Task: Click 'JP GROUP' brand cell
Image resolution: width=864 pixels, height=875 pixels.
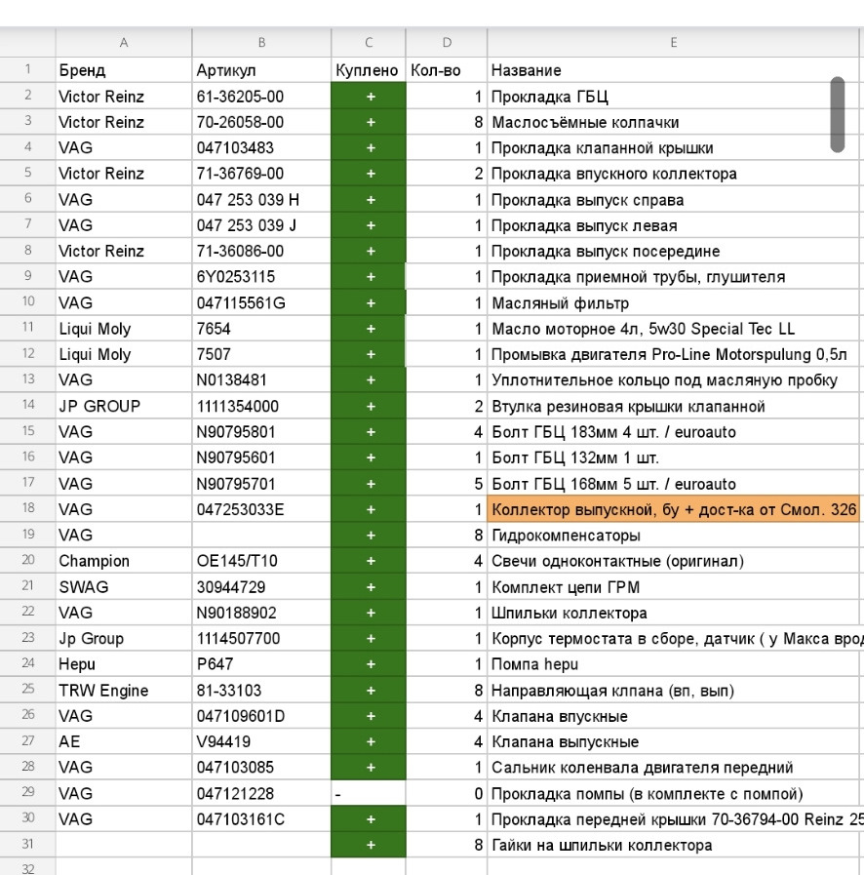Action: point(124,406)
